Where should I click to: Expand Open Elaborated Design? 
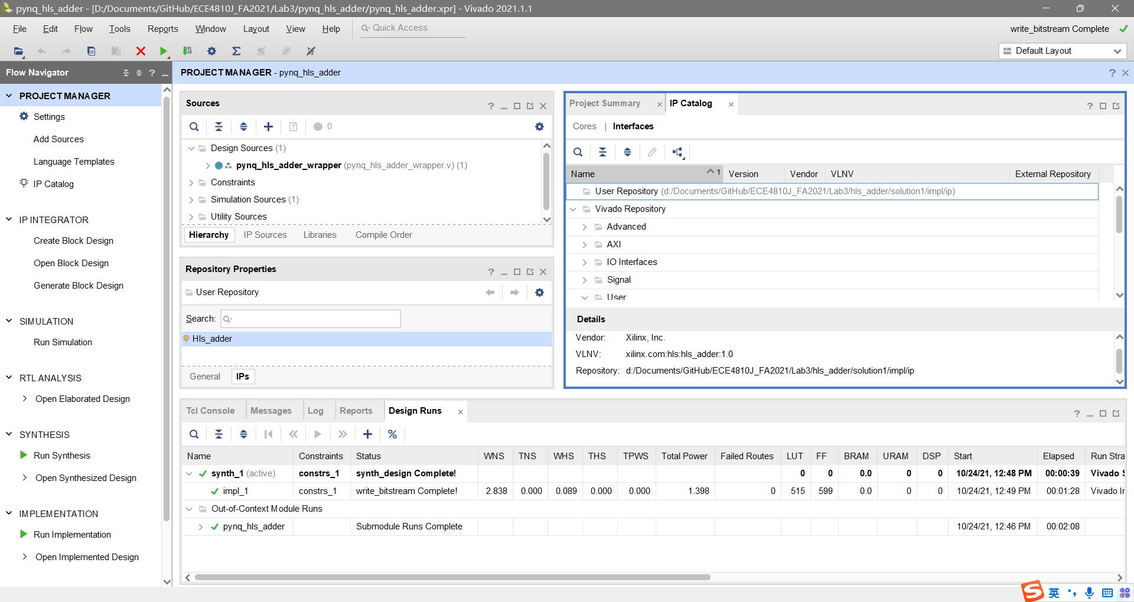24,398
